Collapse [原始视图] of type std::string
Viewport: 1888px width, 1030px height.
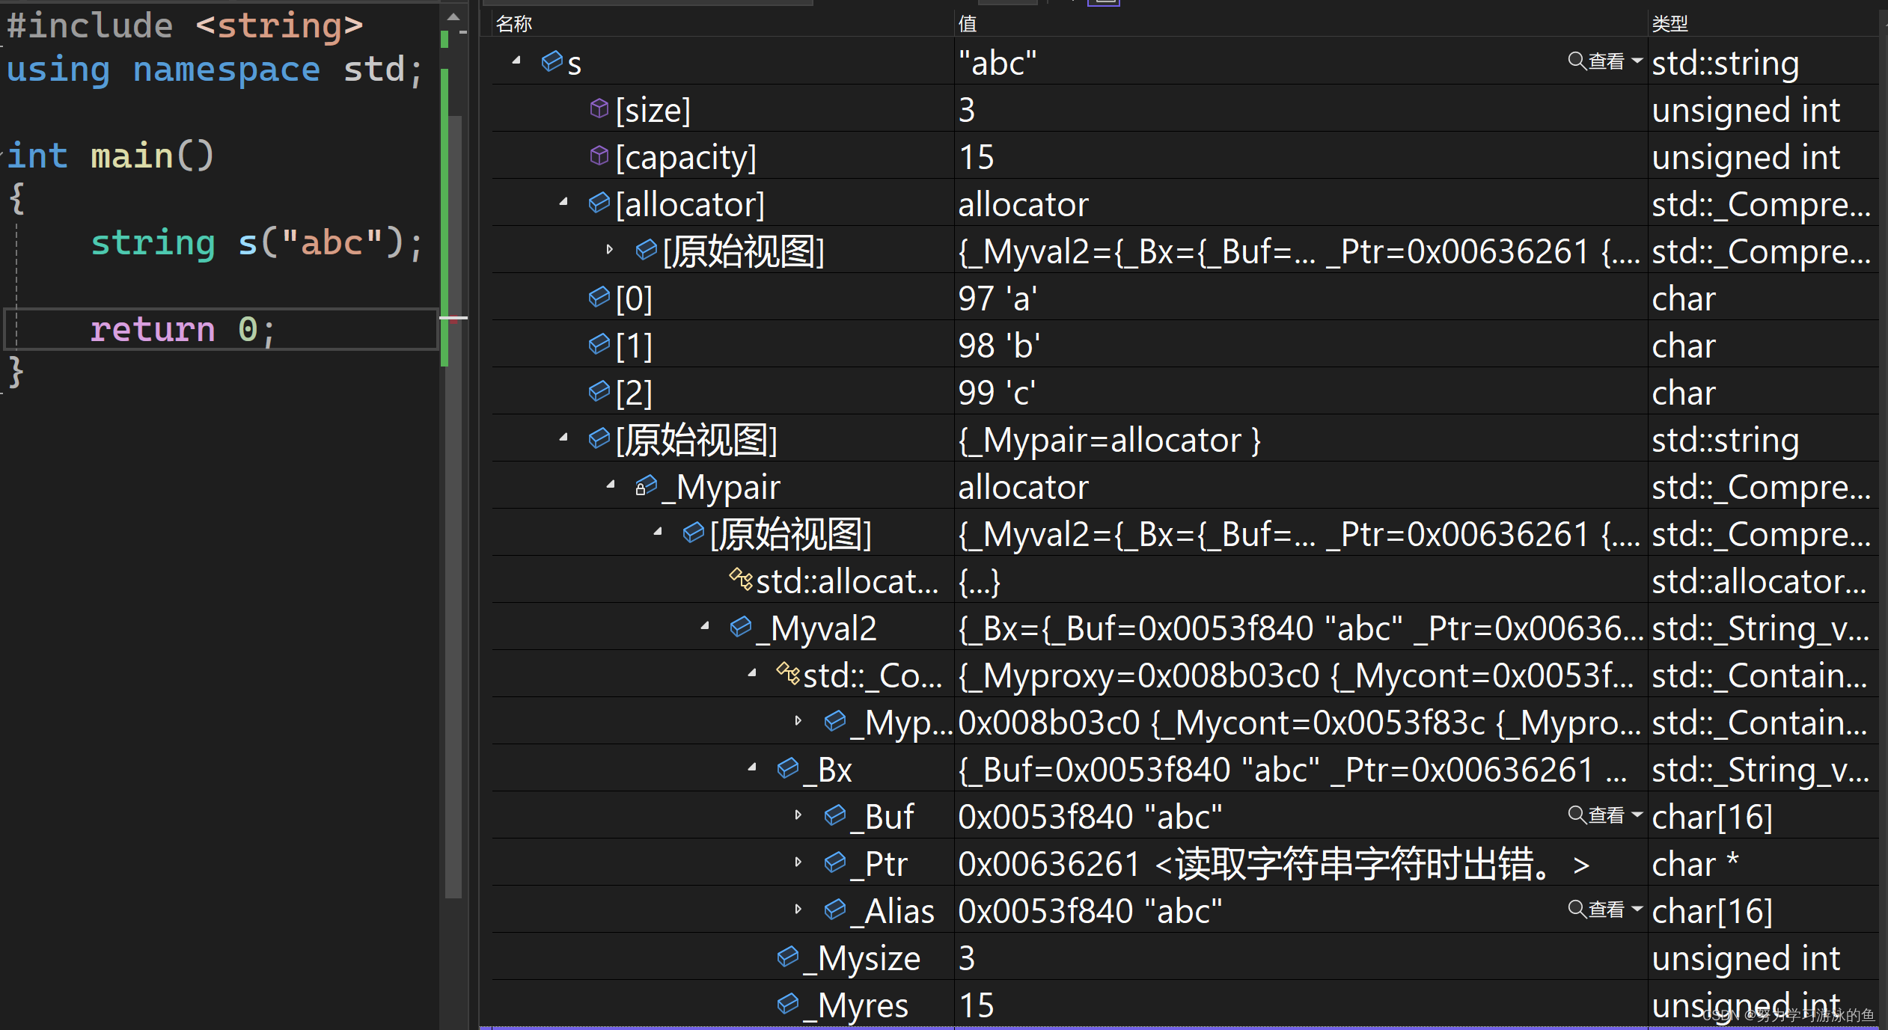point(563,438)
